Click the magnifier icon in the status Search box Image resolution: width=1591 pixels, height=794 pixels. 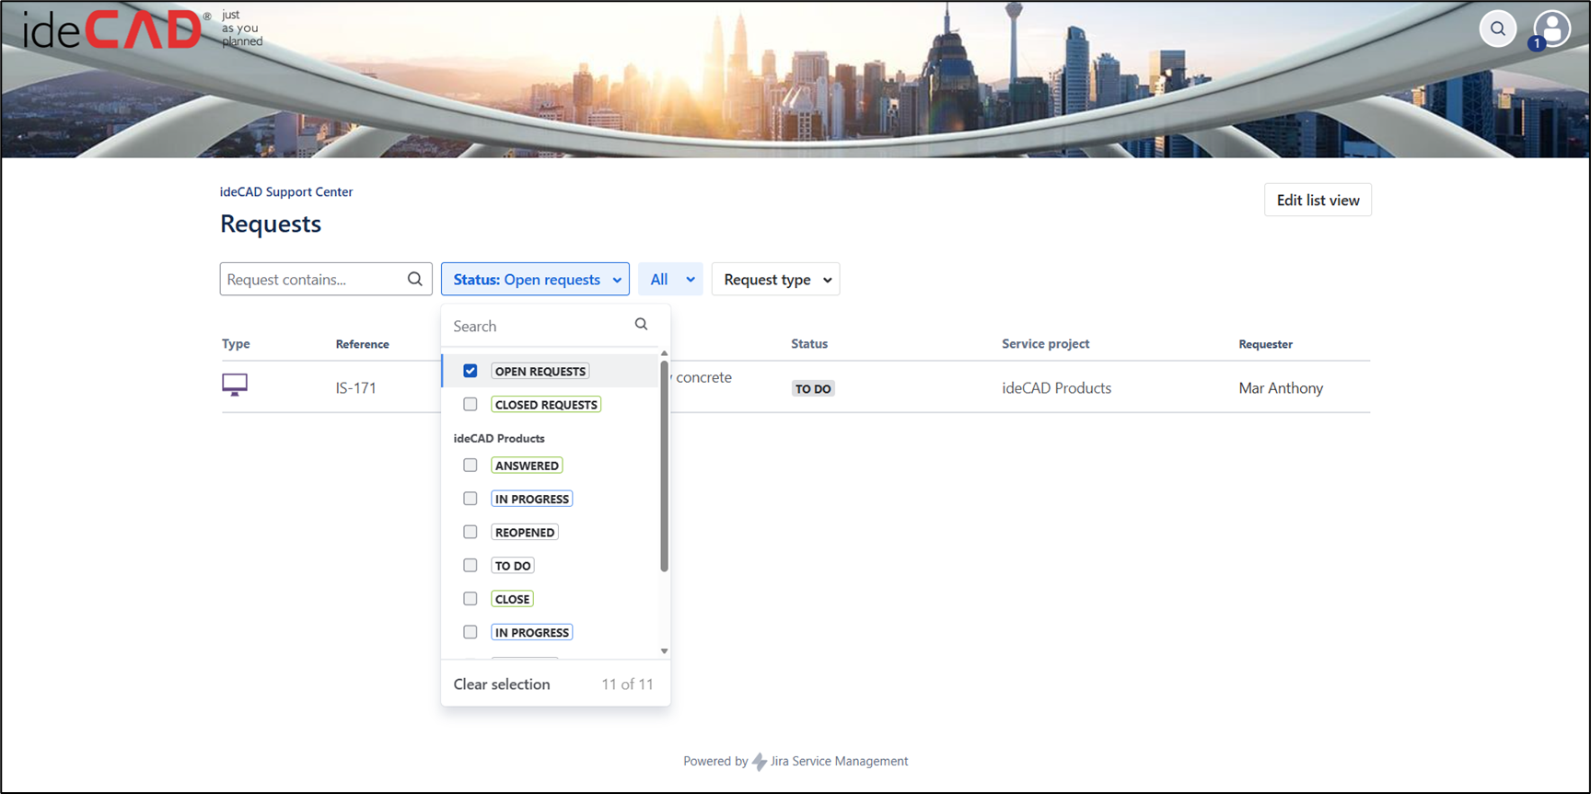pos(642,324)
